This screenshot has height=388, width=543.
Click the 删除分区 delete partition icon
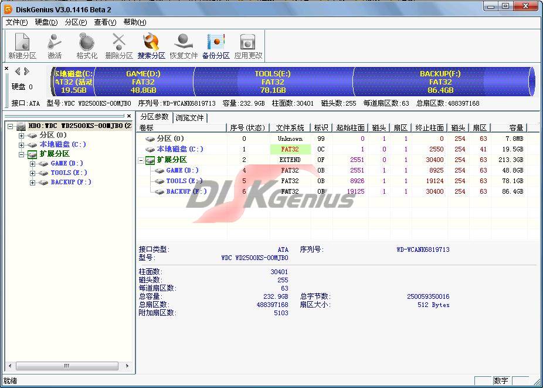(119, 45)
